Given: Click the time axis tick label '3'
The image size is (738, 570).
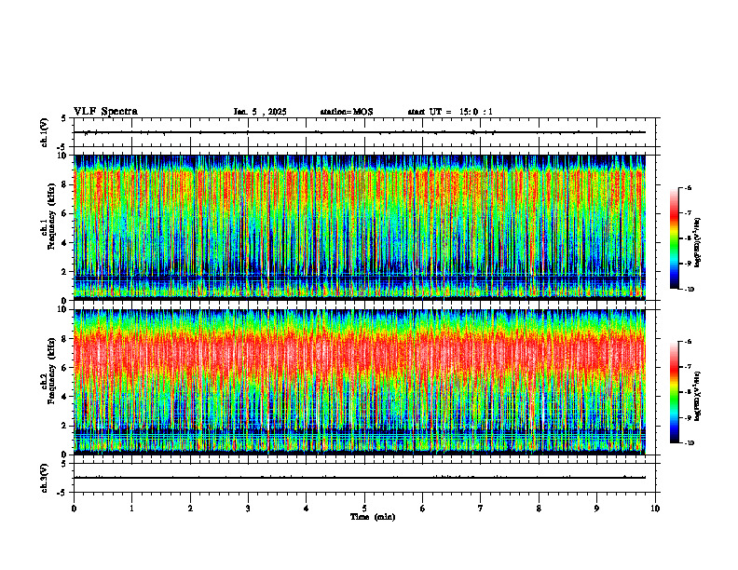Looking at the screenshot, I should (x=248, y=509).
